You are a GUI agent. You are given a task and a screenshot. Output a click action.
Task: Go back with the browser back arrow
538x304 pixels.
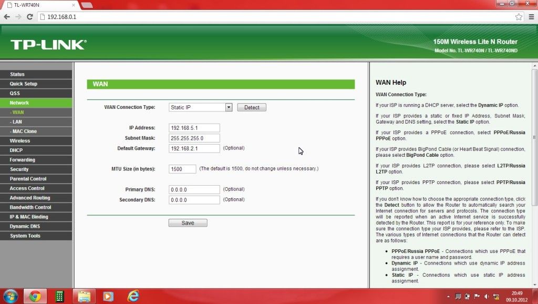[7, 16]
